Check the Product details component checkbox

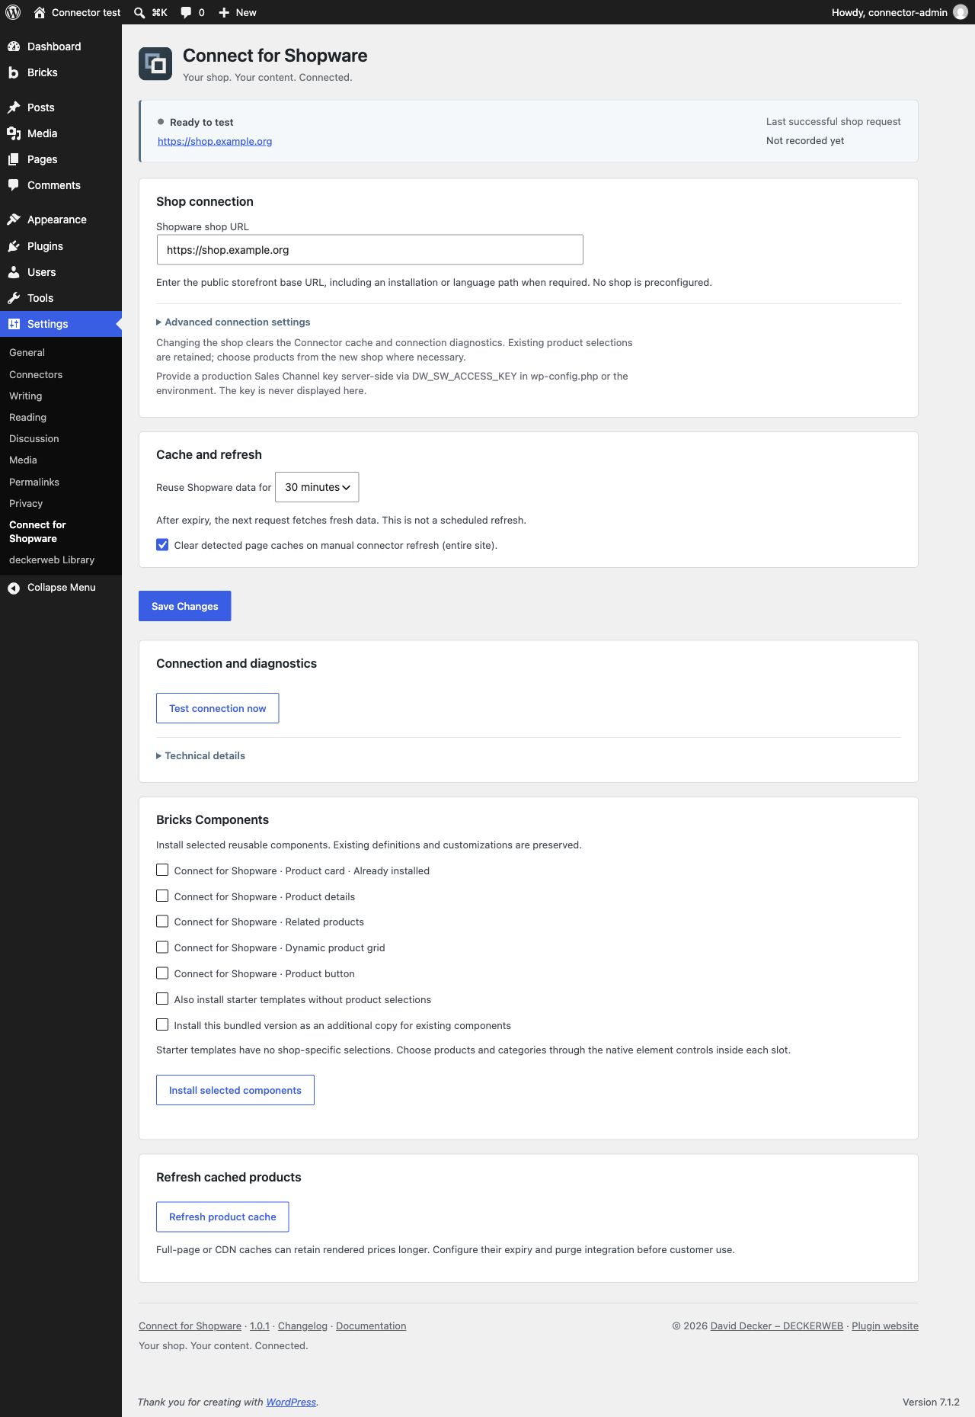tap(162, 896)
